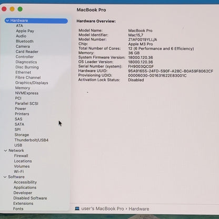
Task: Click the Activation Lock Status Disabled value
Action: click(x=136, y=80)
